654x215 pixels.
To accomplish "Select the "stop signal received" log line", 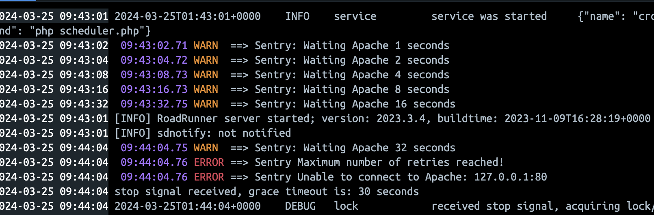I will click(266, 191).
